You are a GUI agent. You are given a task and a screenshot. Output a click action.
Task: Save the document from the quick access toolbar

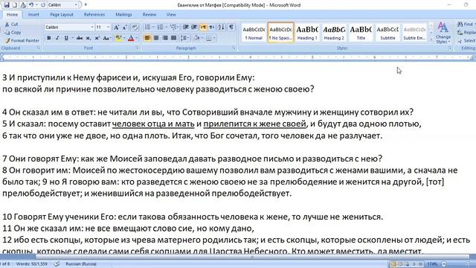click(7, 5)
